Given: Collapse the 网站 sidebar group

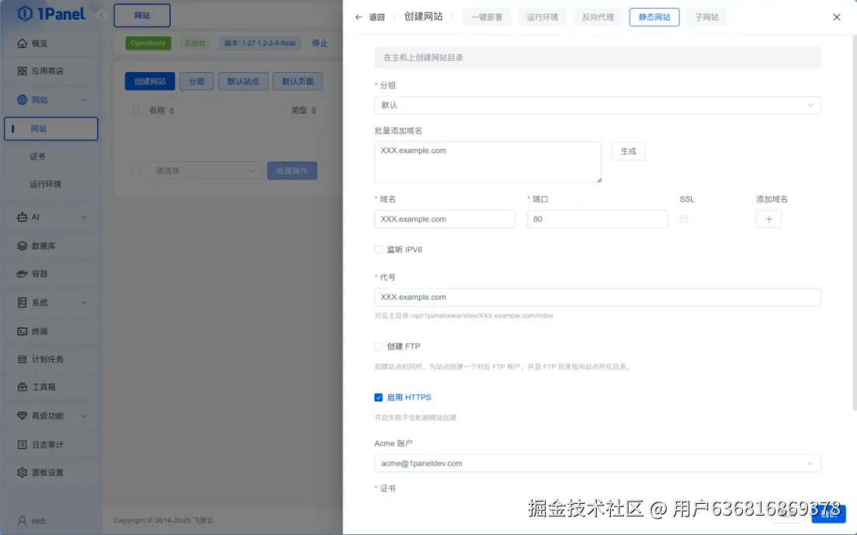Looking at the screenshot, I should tap(84, 100).
